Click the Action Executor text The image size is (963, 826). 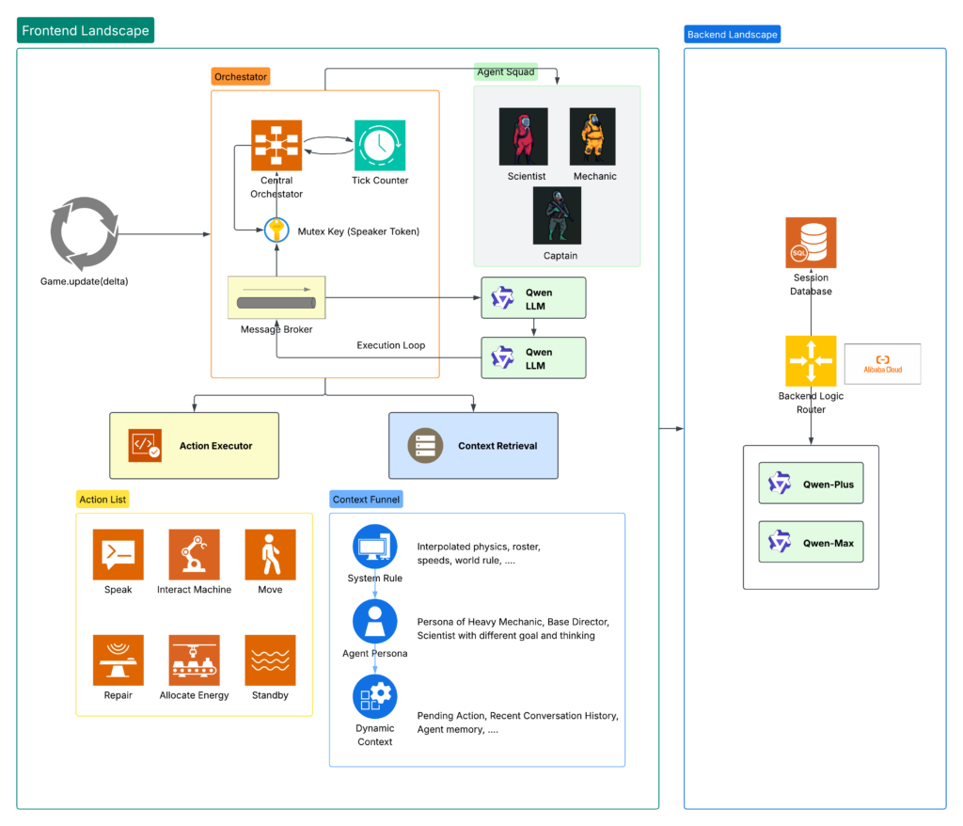215,446
